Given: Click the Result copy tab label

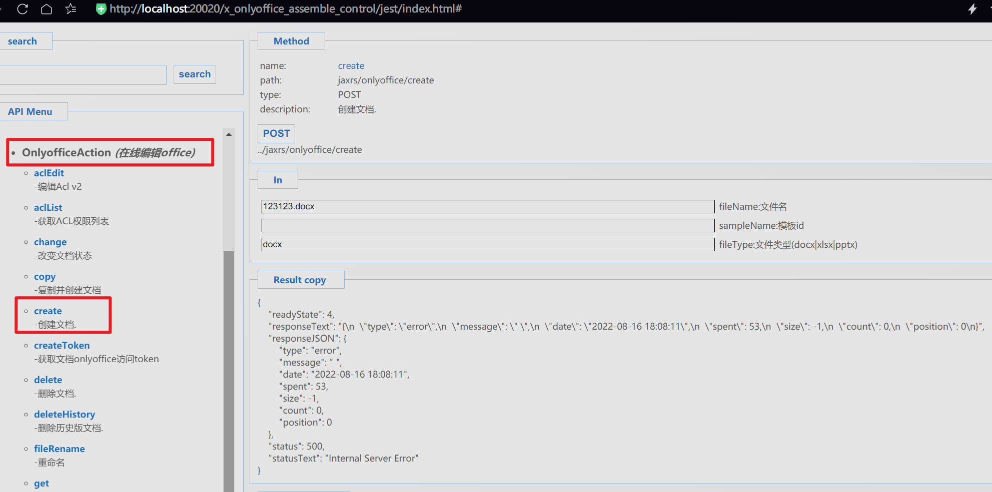Looking at the screenshot, I should click(300, 280).
